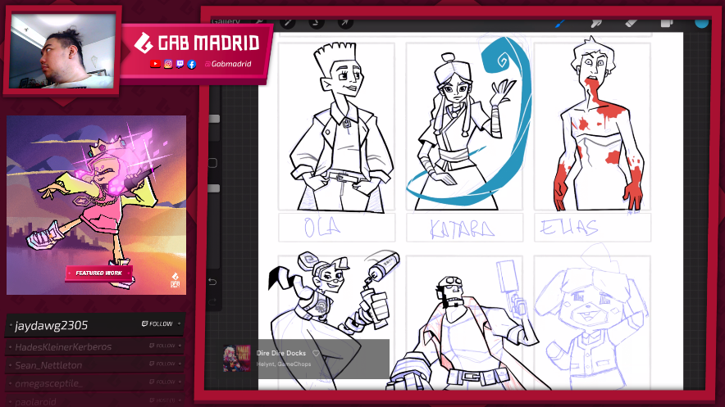Redo the last undone stroke

[212, 301]
